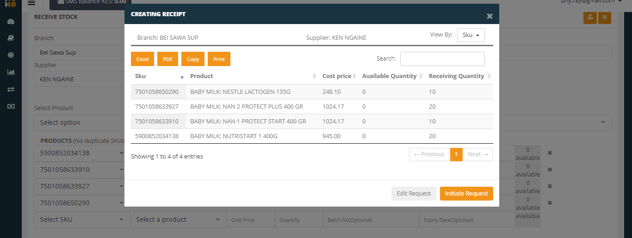This screenshot has width=632, height=238.
Task: Open the Select option product dropdown
Action: coord(322,122)
